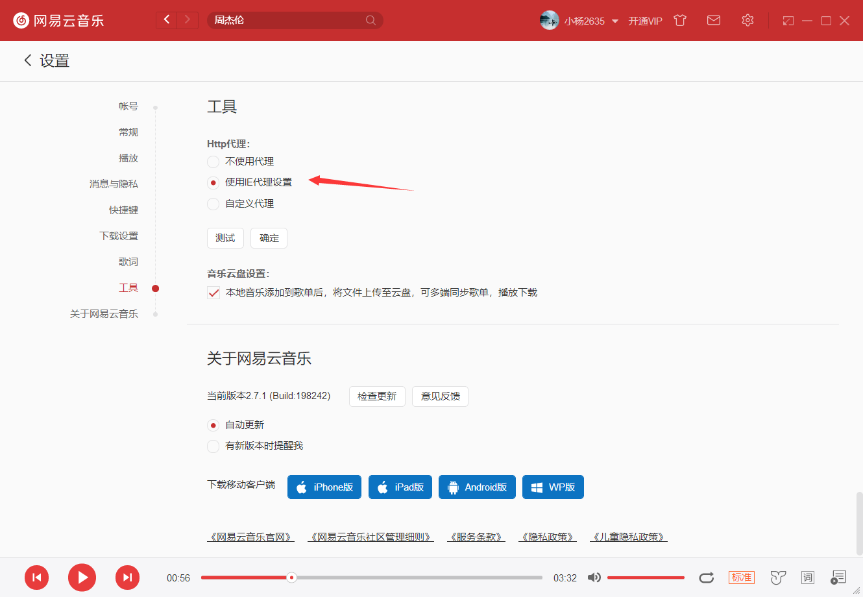The height and width of the screenshot is (597, 863).
Task: Toggle the loop playback mode icon
Action: (x=707, y=578)
